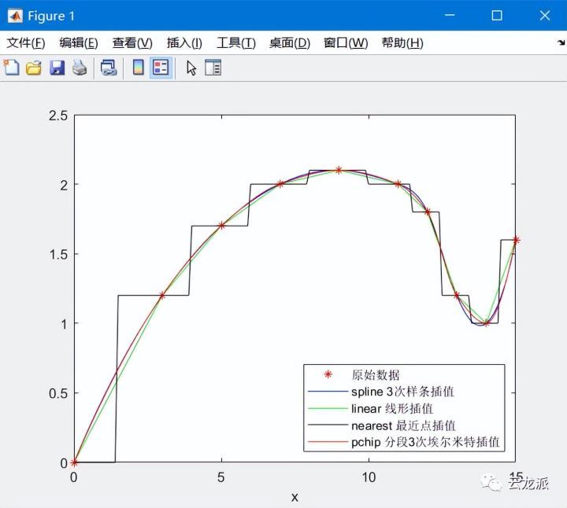The width and height of the screenshot is (567, 508).
Task: Minimize the Figure 1 window
Action: point(450,16)
